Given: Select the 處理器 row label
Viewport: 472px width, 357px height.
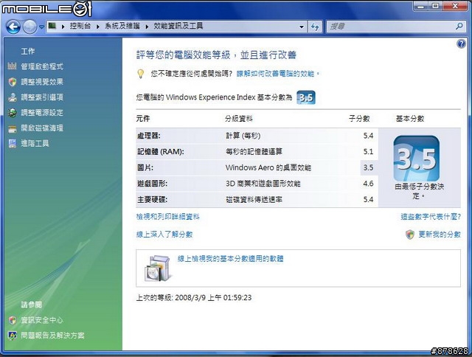Looking at the screenshot, I should point(149,136).
